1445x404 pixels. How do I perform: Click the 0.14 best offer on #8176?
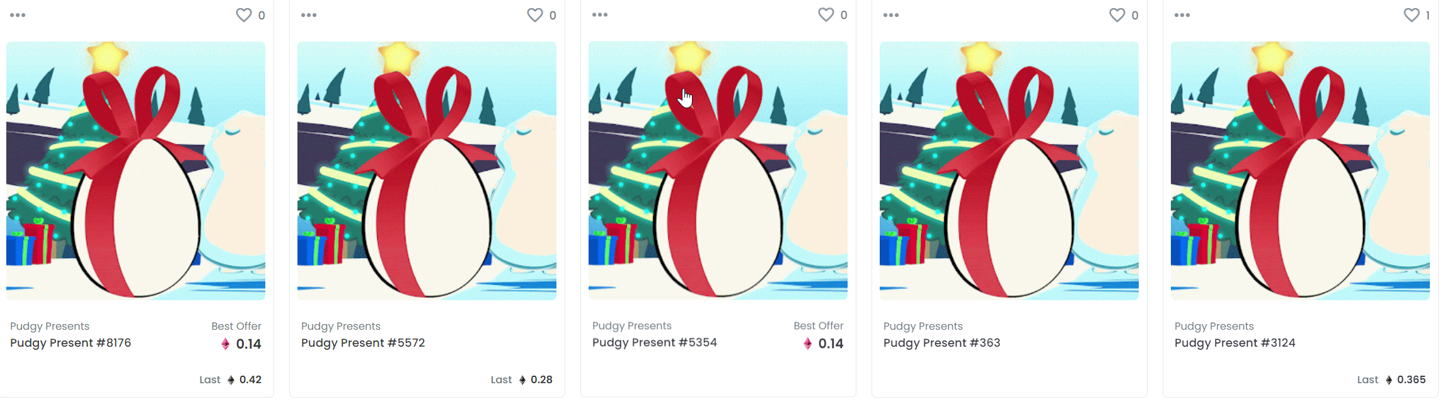241,344
